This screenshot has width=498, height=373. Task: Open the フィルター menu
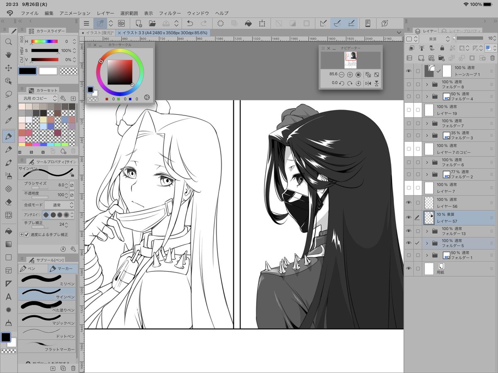coord(170,13)
